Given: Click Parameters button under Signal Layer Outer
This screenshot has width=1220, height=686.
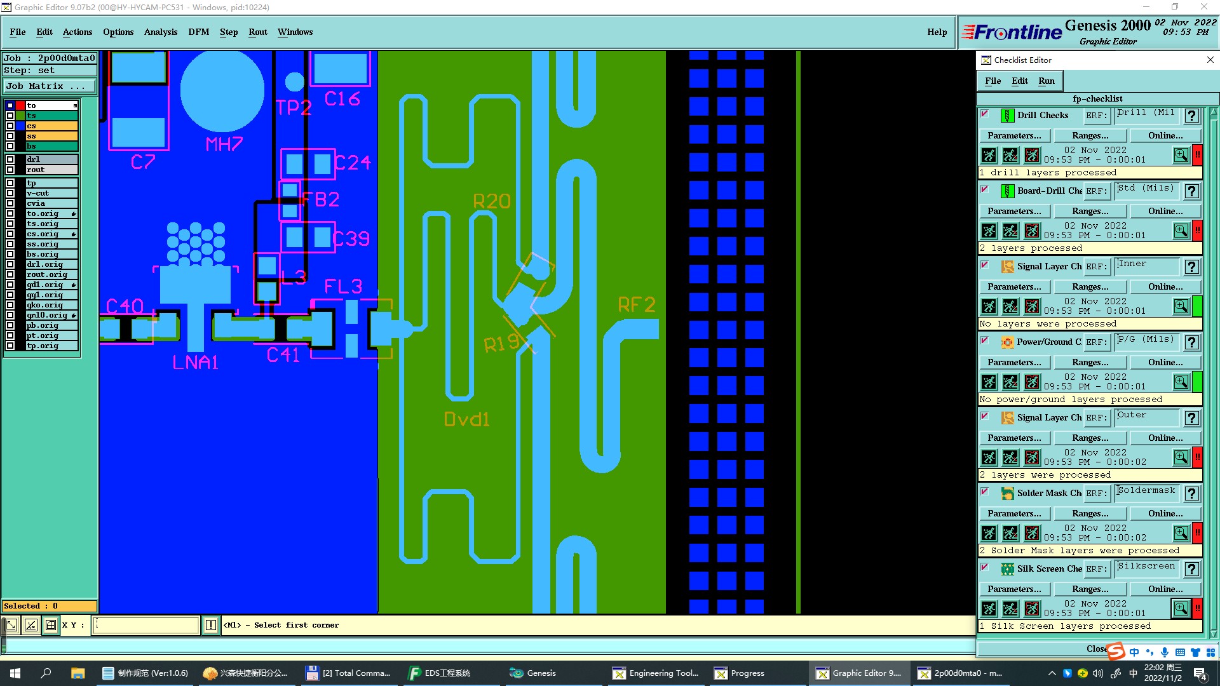Looking at the screenshot, I should pyautogui.click(x=1014, y=438).
